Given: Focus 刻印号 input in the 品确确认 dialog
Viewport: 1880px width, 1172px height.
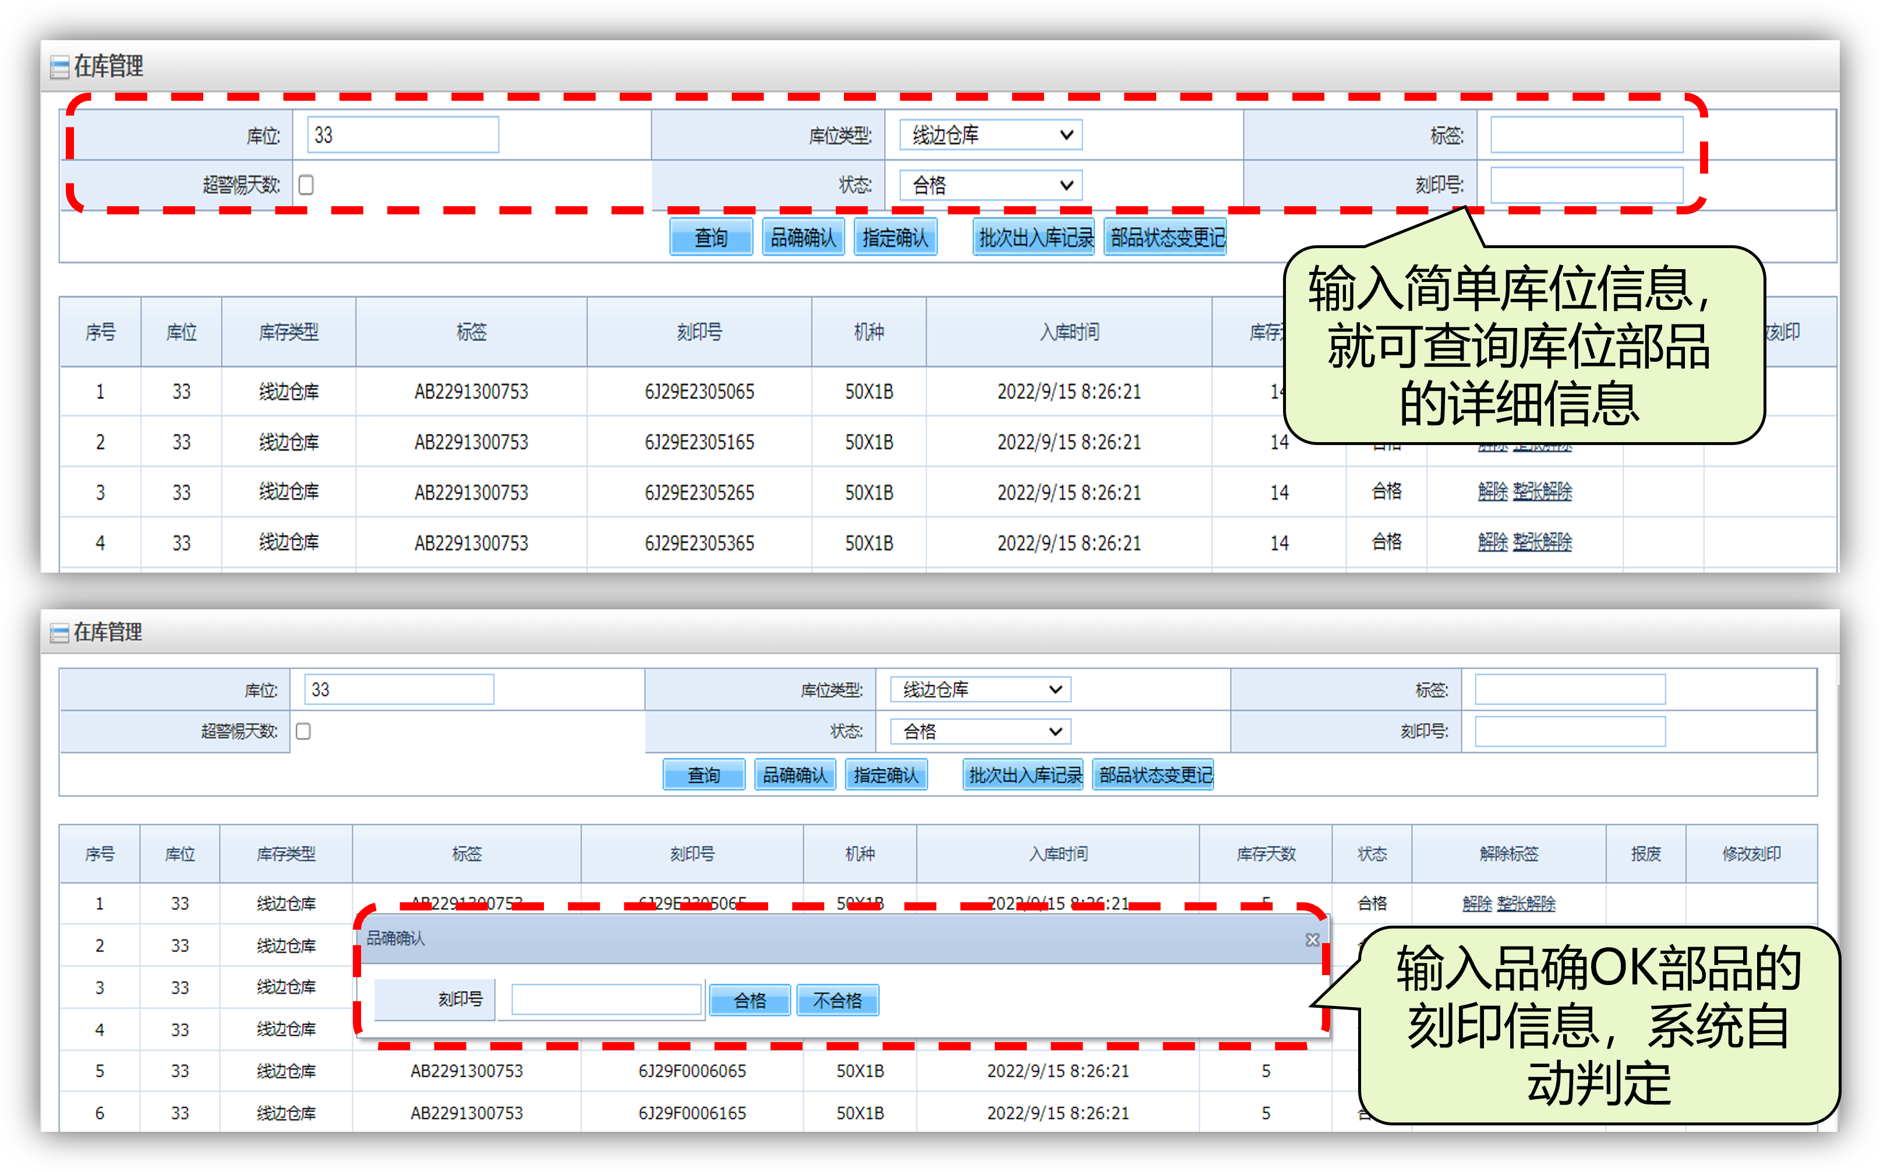Looking at the screenshot, I should click(606, 1000).
